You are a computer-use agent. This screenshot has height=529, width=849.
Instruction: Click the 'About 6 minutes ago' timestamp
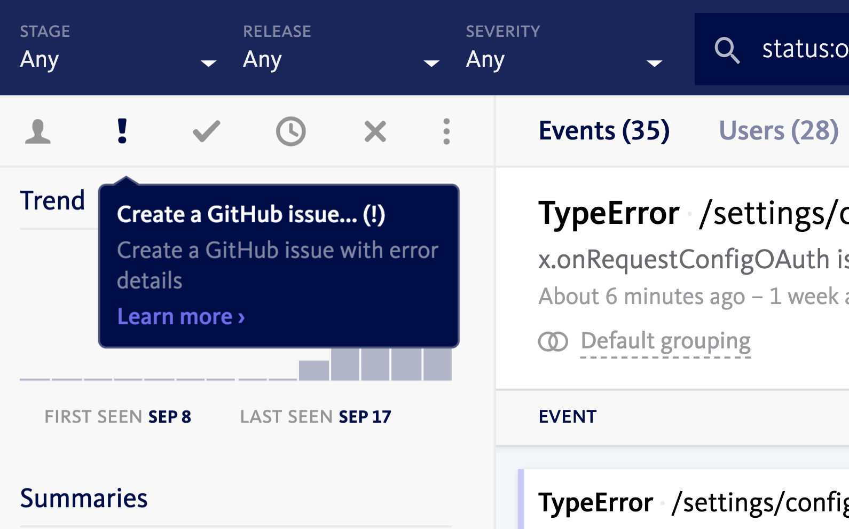(x=641, y=297)
